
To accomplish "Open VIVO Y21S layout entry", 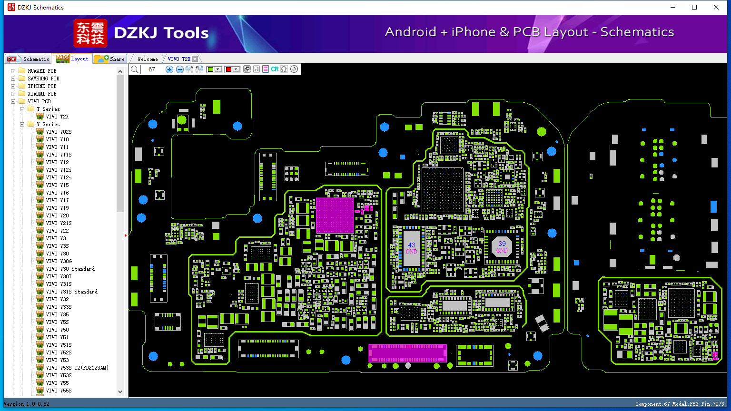I will (59, 223).
